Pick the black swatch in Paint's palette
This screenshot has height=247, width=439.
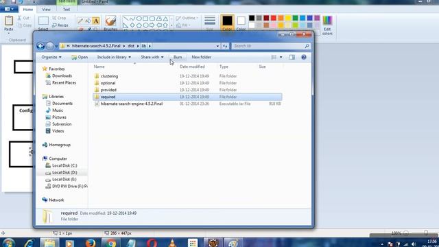[x=252, y=19]
